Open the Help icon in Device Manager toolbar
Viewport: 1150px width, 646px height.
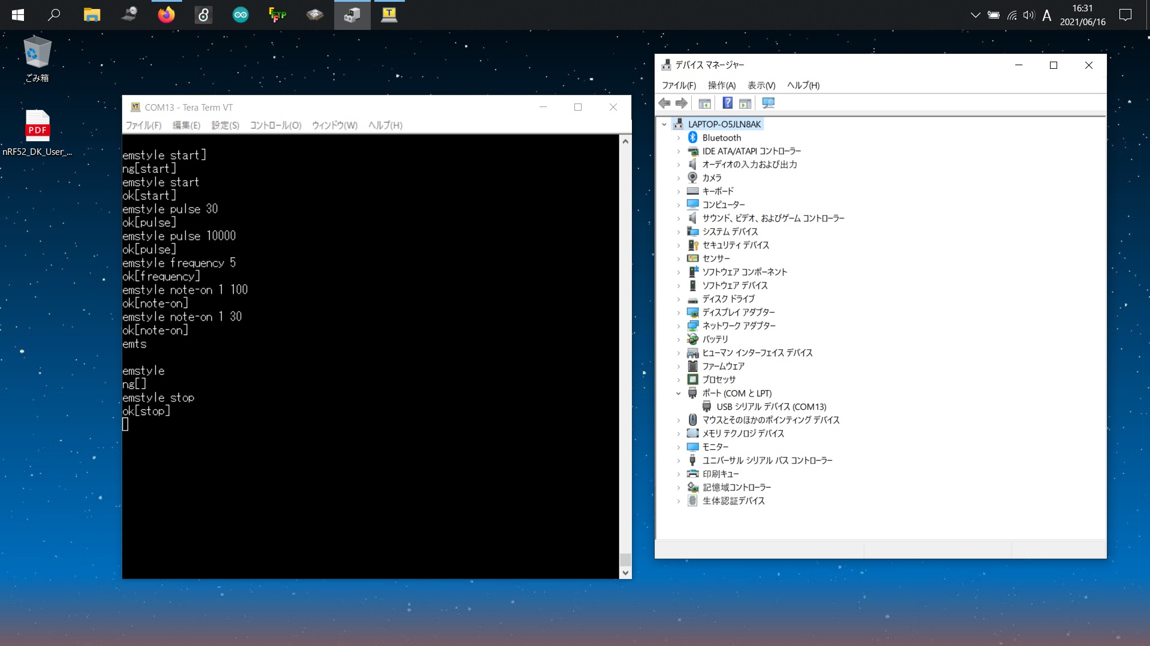pyautogui.click(x=727, y=103)
